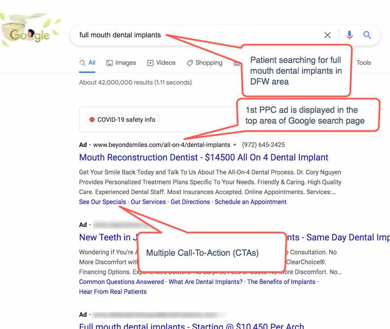390x329 pixels.
Task: Open What Are Dental Implants? sitelink
Action: (x=206, y=282)
